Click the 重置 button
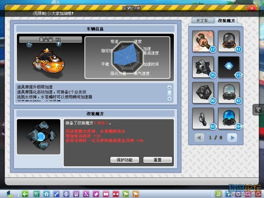The width and height of the screenshot is (264, 198). [x=158, y=160]
